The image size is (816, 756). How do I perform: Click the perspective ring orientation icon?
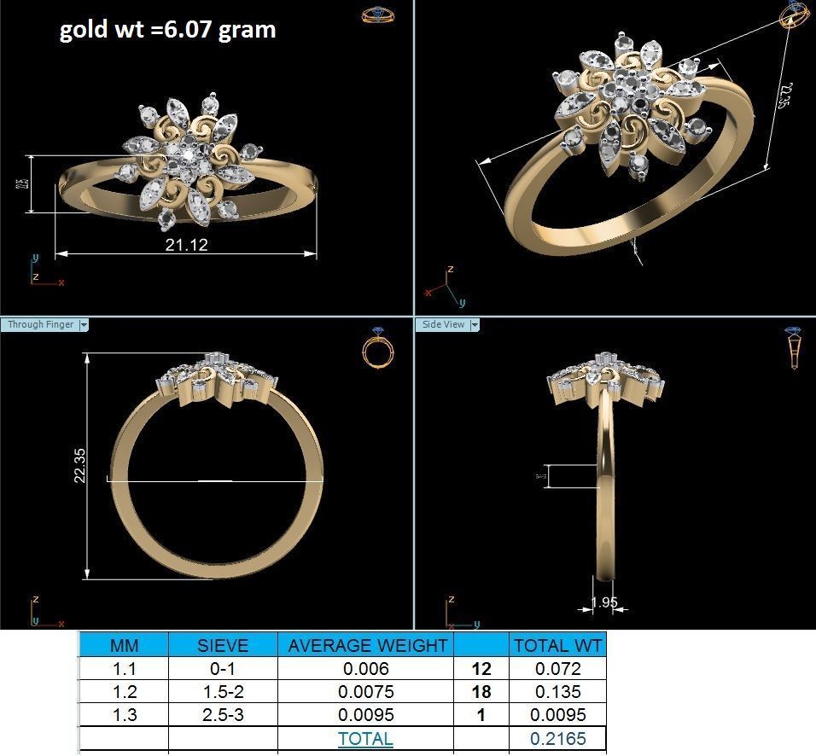coord(796,14)
